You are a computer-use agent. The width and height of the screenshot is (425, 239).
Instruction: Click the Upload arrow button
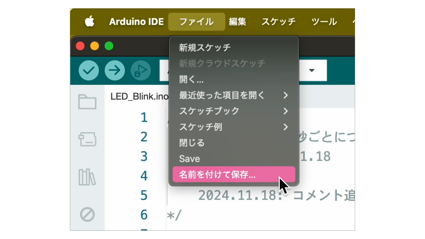(115, 70)
